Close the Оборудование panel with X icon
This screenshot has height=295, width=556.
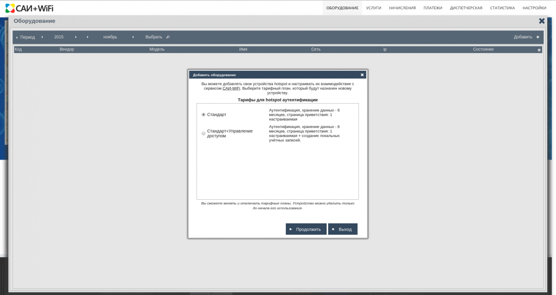[542, 21]
